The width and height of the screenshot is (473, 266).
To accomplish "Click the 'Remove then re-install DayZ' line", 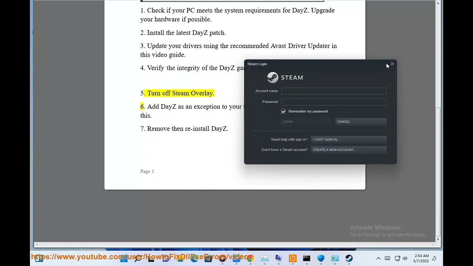I will [x=188, y=129].
